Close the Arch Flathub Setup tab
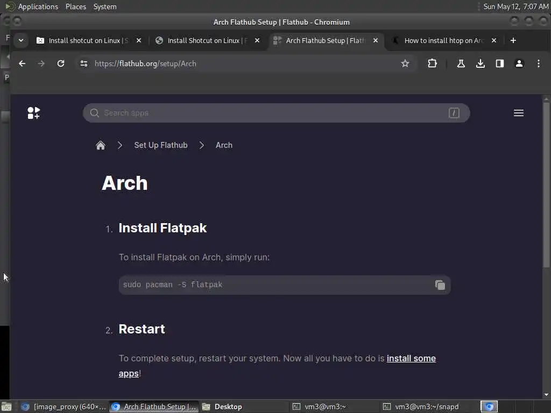Viewport: 551px width, 413px height. click(375, 40)
